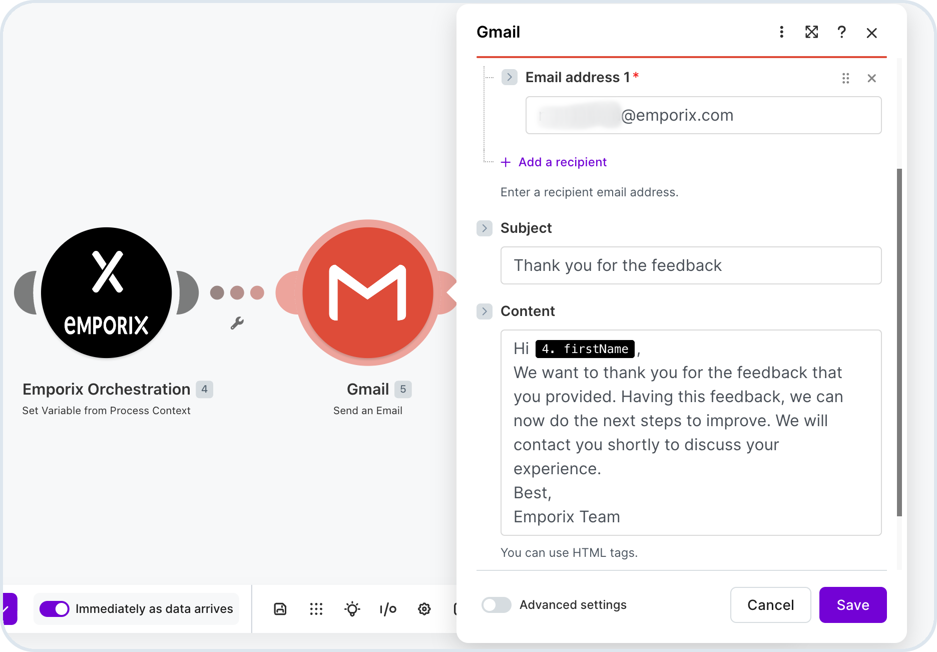
Task: Remove Email address 1 recipient
Action: [871, 78]
